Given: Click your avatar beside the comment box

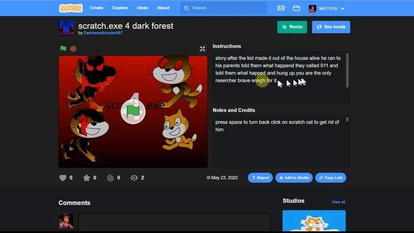Looking at the screenshot, I should tap(66, 221).
